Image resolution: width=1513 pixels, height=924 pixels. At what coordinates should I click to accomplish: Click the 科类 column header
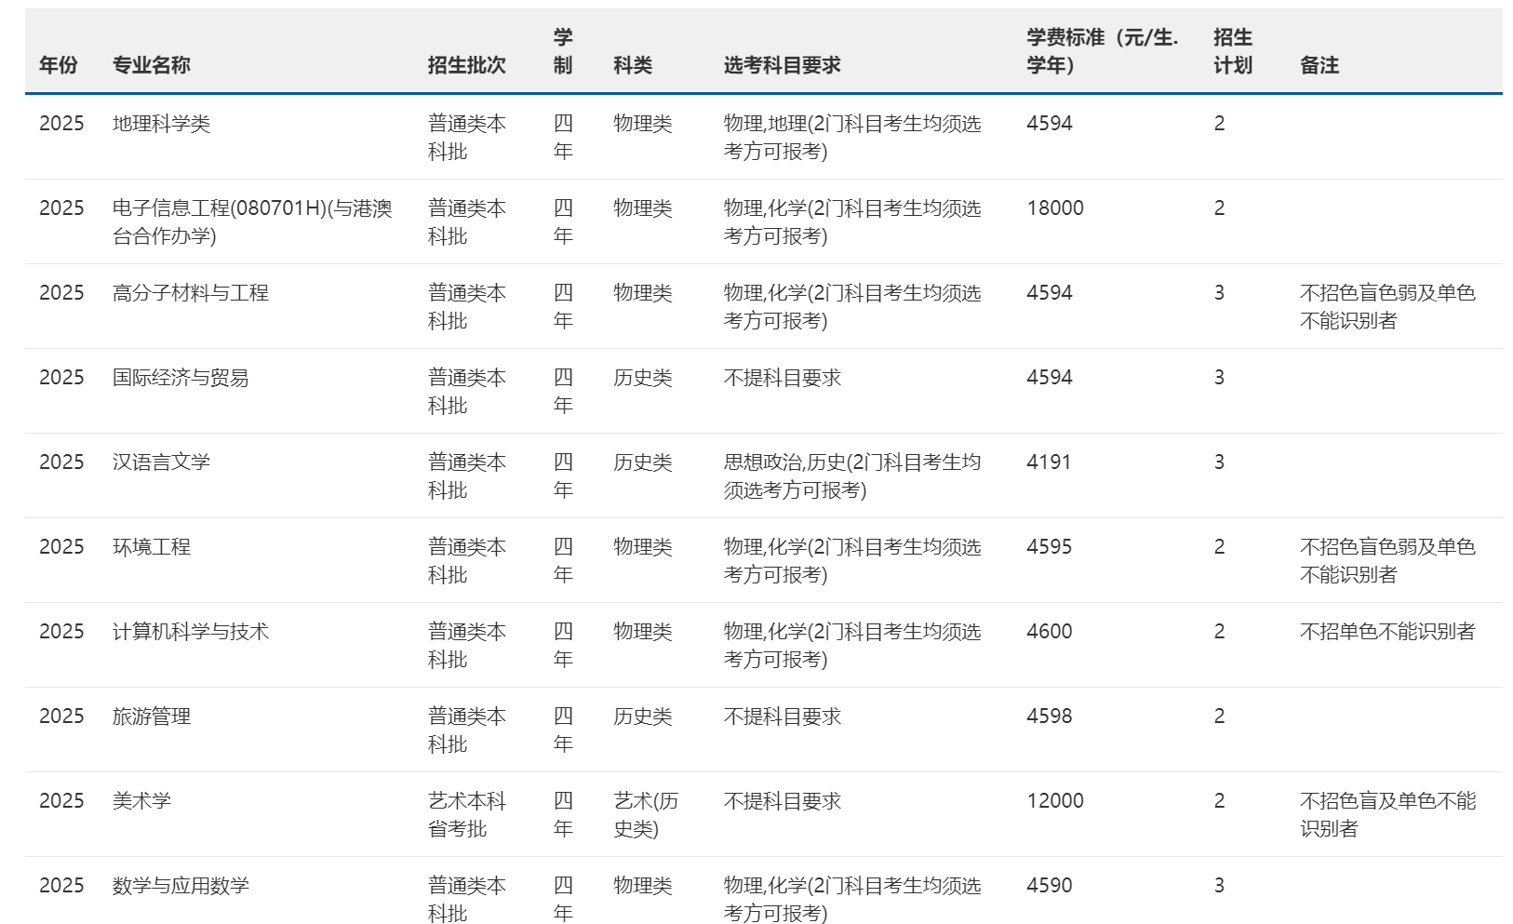tap(633, 65)
